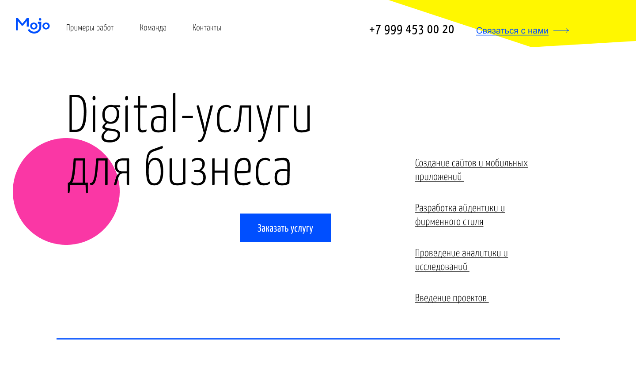The height and width of the screenshot is (375, 636).
Task: Click the word приложений in the first service link
Action: (x=439, y=177)
